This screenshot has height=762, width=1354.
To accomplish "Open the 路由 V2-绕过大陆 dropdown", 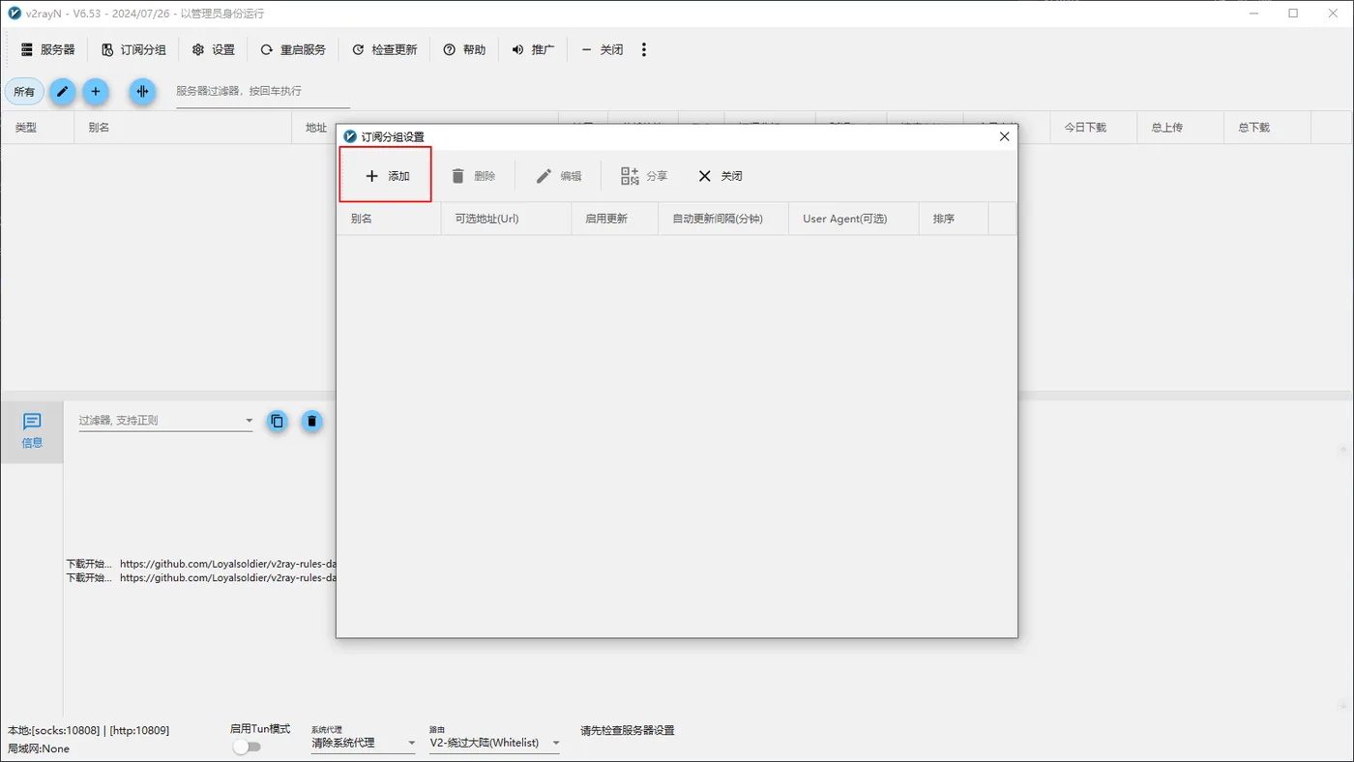I will click(495, 743).
